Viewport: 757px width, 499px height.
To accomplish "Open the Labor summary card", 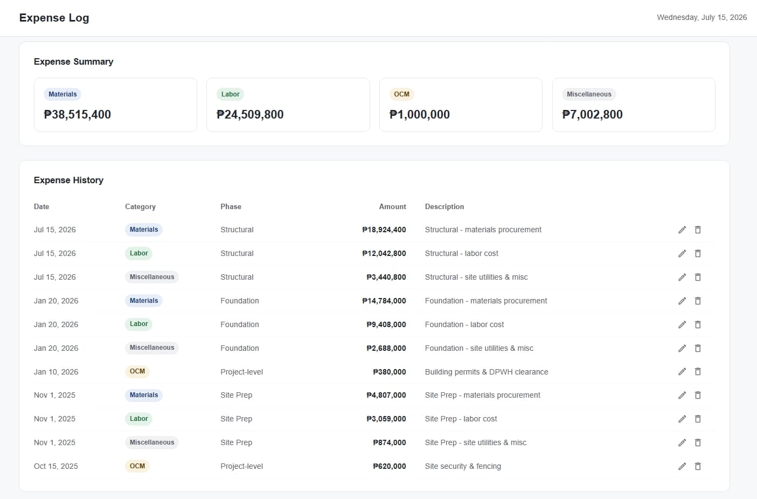I will coord(288,105).
